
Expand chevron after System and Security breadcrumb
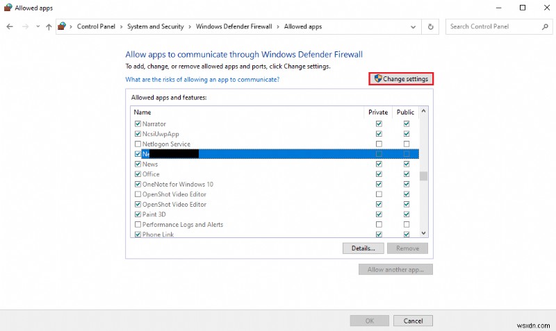[x=190, y=27]
